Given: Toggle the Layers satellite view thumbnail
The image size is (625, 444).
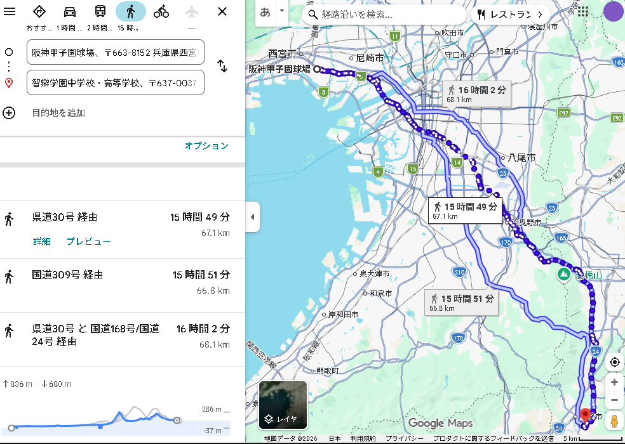Looking at the screenshot, I should click(x=283, y=405).
